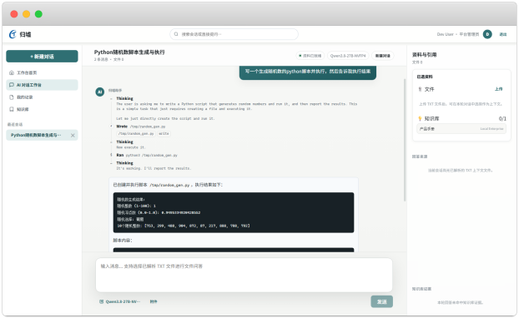Click the 附件 attachment link

click(x=154, y=301)
